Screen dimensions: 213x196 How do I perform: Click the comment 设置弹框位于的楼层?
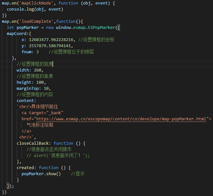[71, 52]
